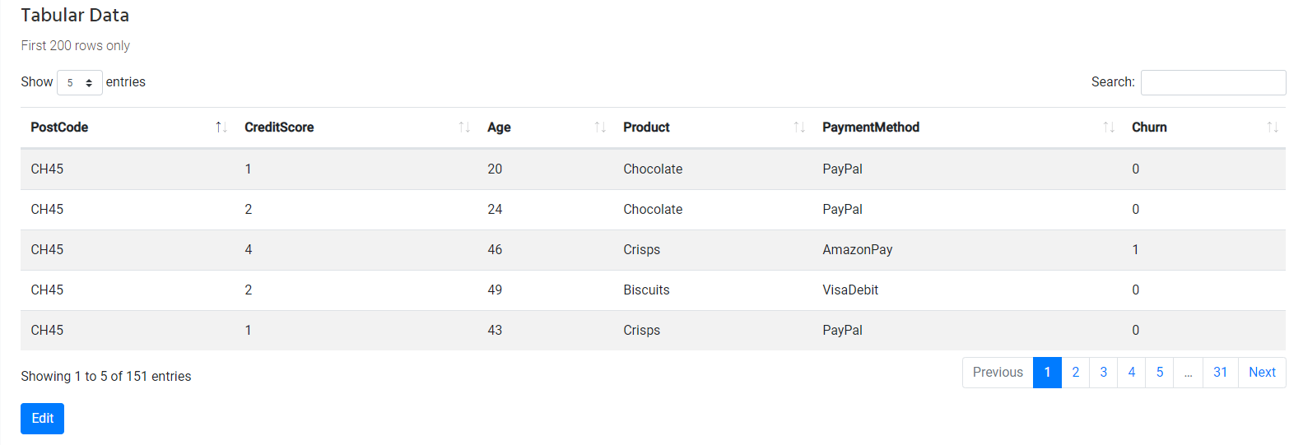Click PaymentMethod column sort icon
This screenshot has width=1303, height=445.
(x=1109, y=127)
